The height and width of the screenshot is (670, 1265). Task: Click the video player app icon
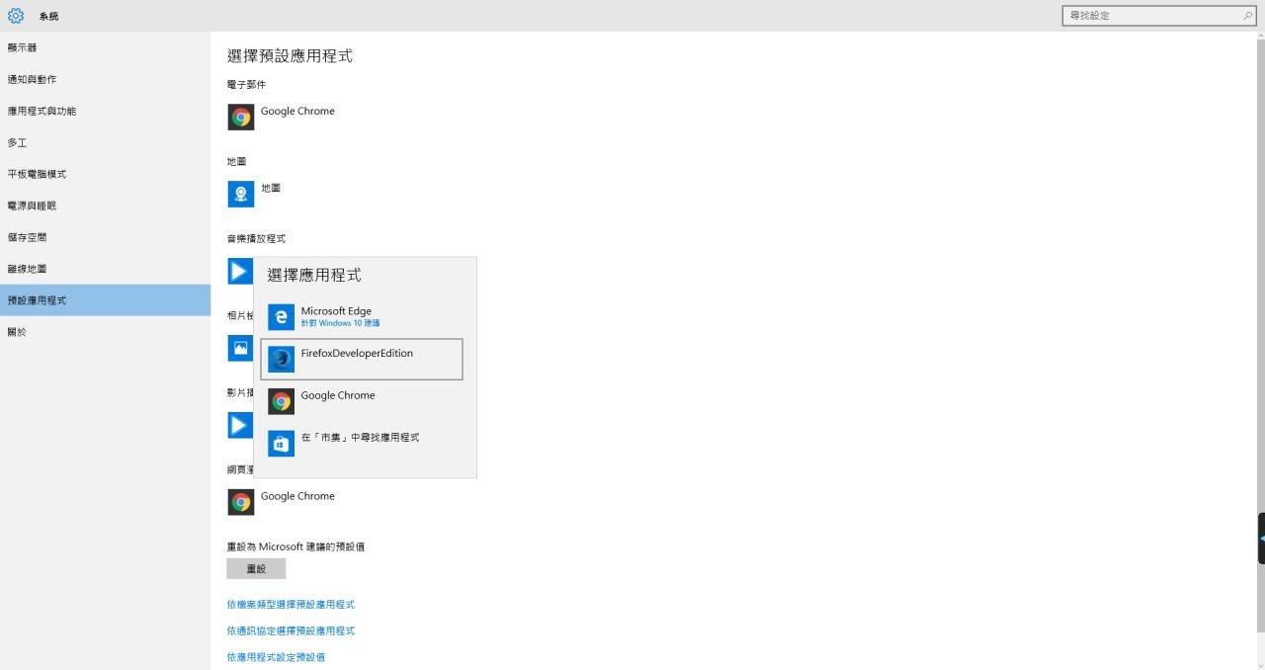tap(240, 425)
